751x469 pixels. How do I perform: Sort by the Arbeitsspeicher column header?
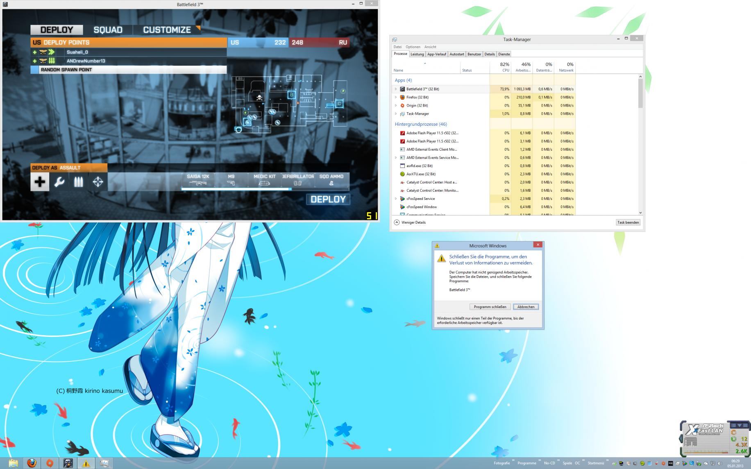click(522, 67)
